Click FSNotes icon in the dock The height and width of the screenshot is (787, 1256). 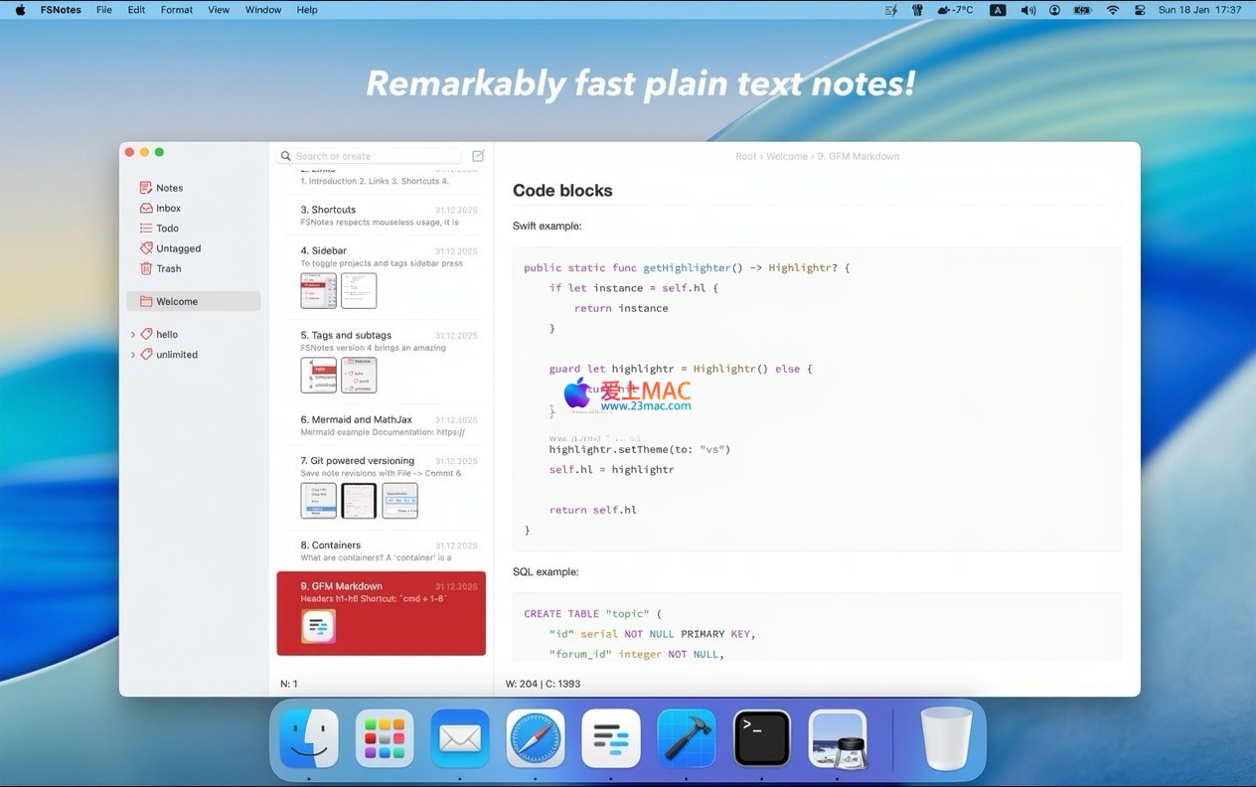click(611, 738)
